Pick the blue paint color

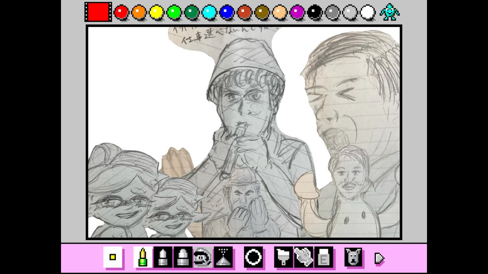click(x=227, y=13)
